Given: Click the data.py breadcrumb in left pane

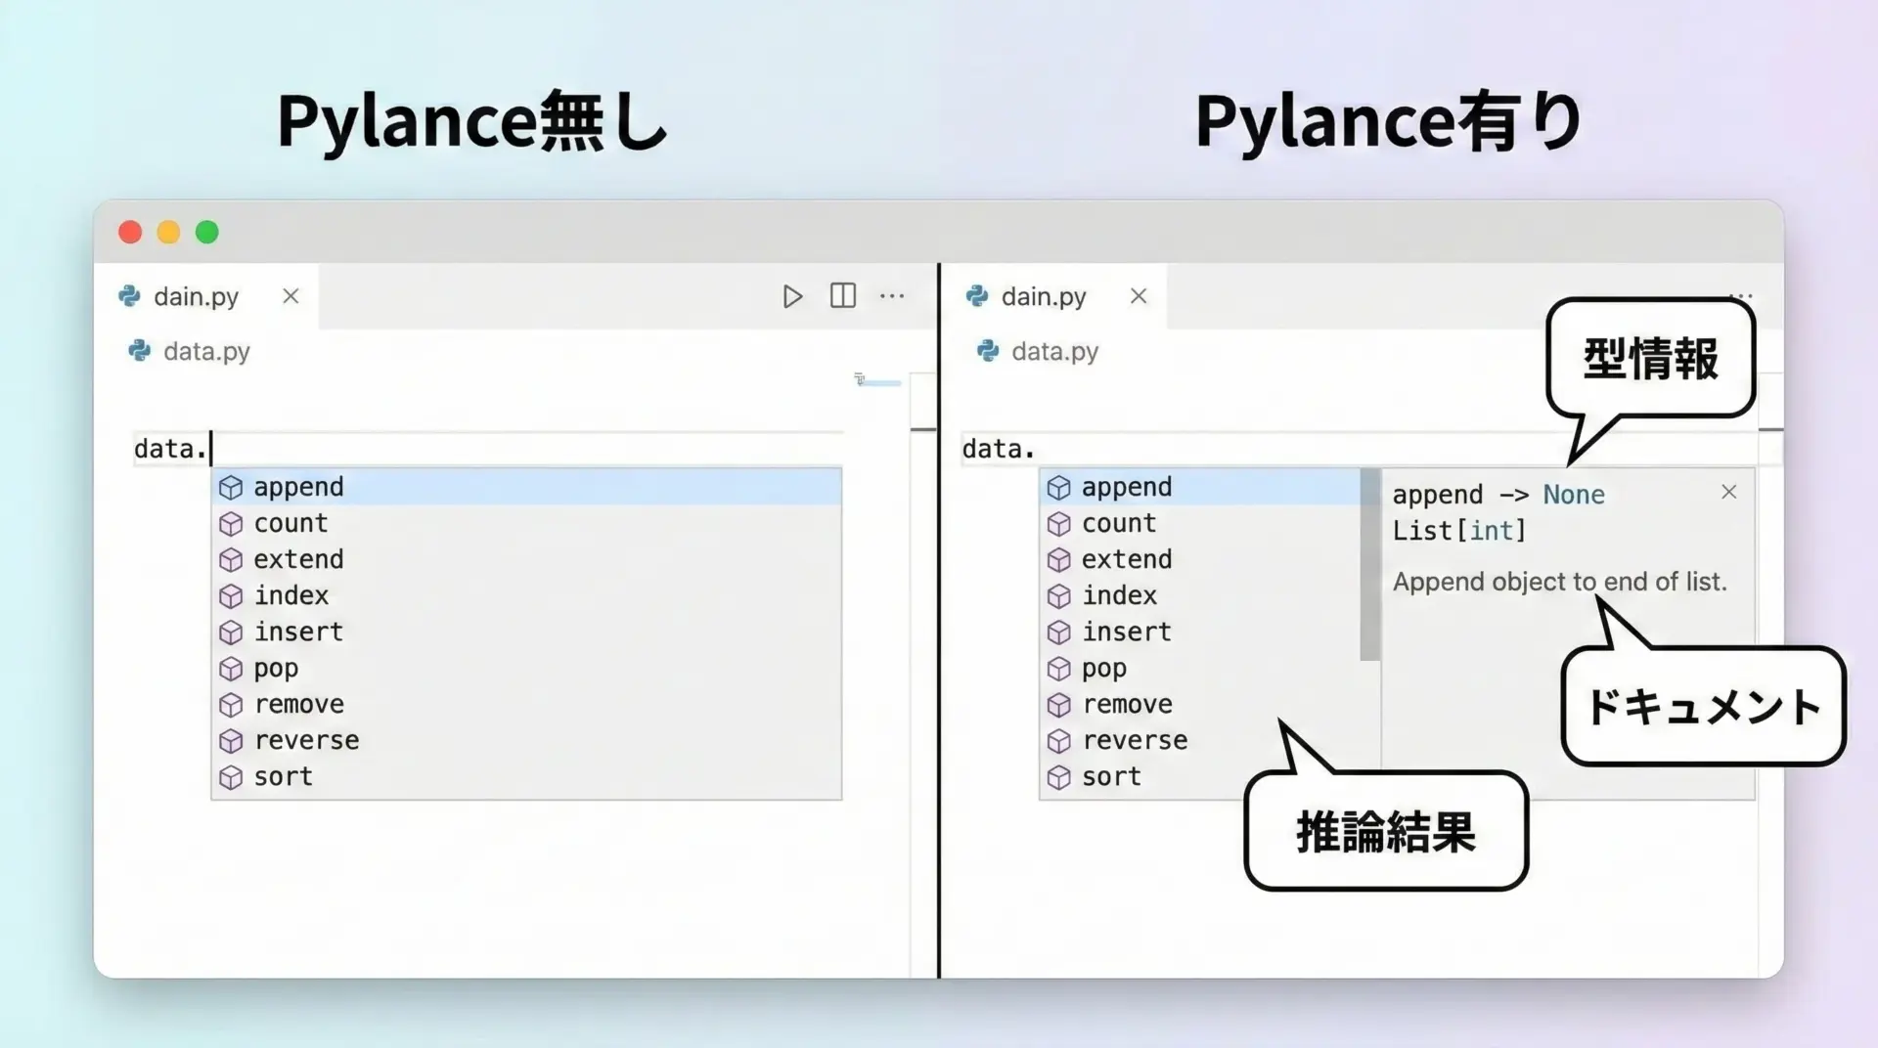Looking at the screenshot, I should click(x=206, y=351).
